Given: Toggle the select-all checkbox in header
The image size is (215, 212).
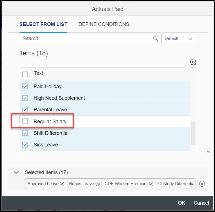Looking at the screenshot, I should [25, 74].
